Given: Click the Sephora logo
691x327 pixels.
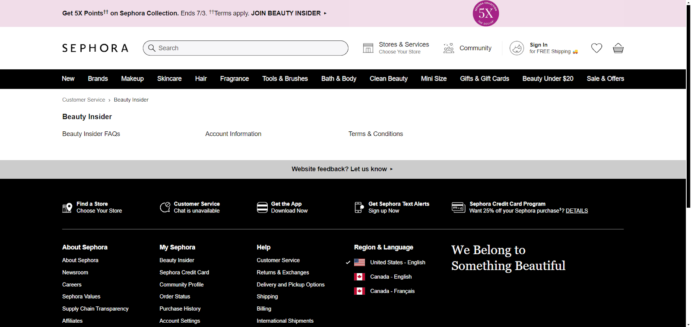Looking at the screenshot, I should (95, 48).
